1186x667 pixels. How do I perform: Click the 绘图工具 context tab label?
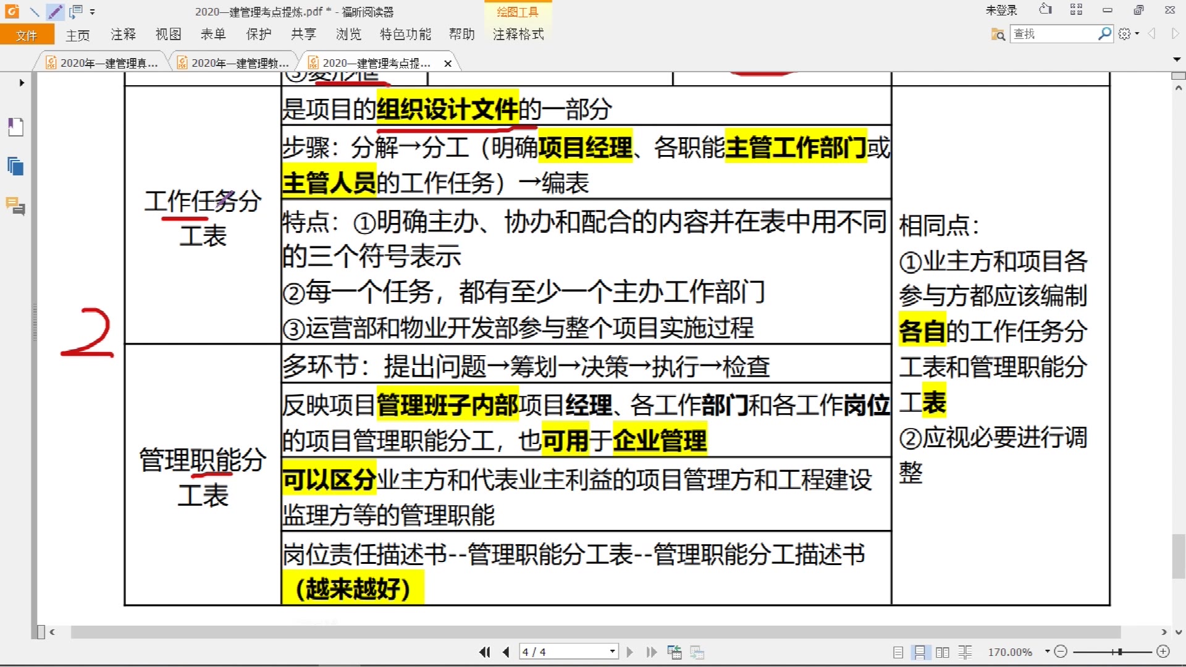(x=518, y=12)
